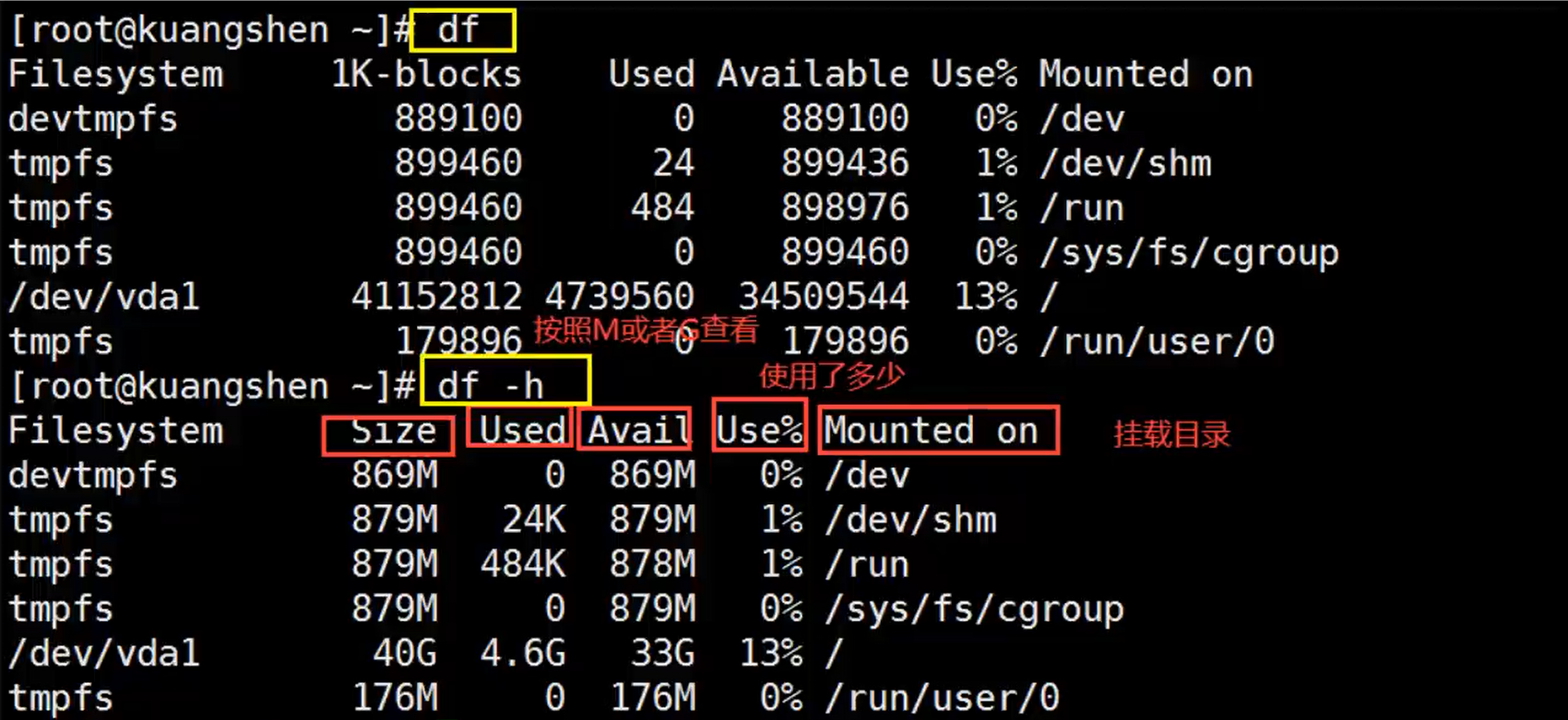Click the Size column header
Image resolution: width=1568 pixels, height=720 pixels.
394,431
